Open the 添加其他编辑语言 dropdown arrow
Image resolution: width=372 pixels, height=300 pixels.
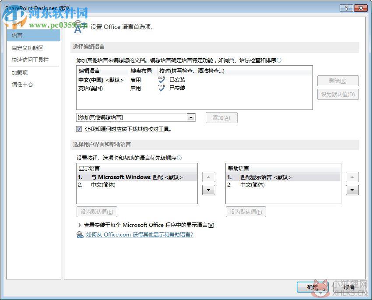[191, 117]
